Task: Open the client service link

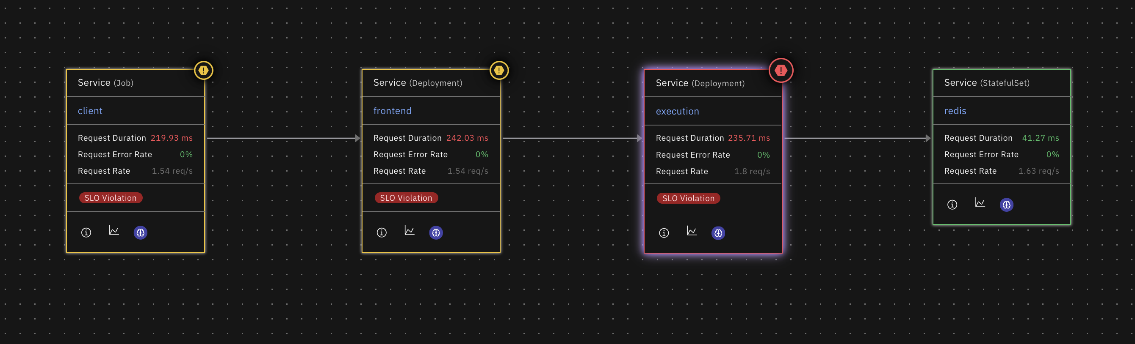Action: (x=90, y=111)
